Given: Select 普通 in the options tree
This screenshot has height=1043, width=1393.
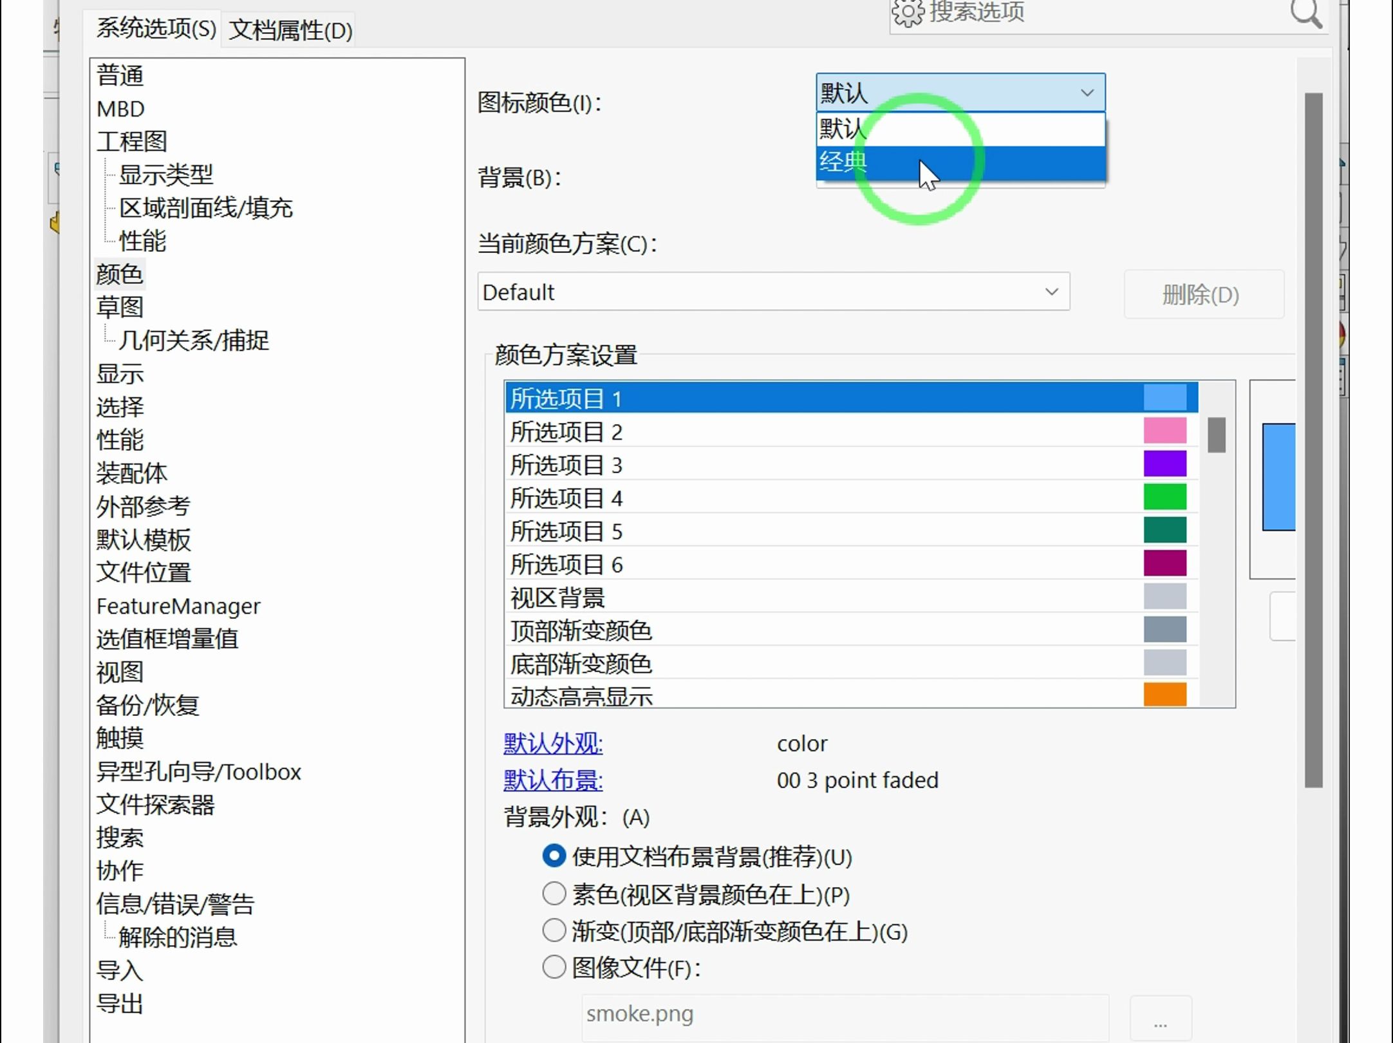Looking at the screenshot, I should pyautogui.click(x=120, y=75).
